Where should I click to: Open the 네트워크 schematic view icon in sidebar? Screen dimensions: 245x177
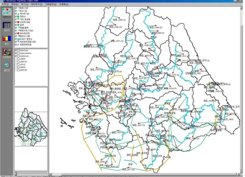click(x=7, y=12)
